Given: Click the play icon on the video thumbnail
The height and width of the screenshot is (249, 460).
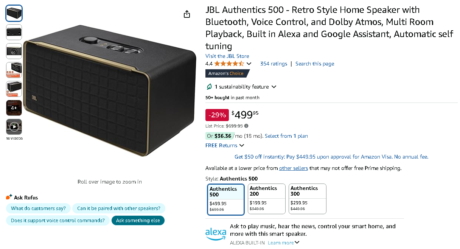Looking at the screenshot, I should click(x=14, y=127).
